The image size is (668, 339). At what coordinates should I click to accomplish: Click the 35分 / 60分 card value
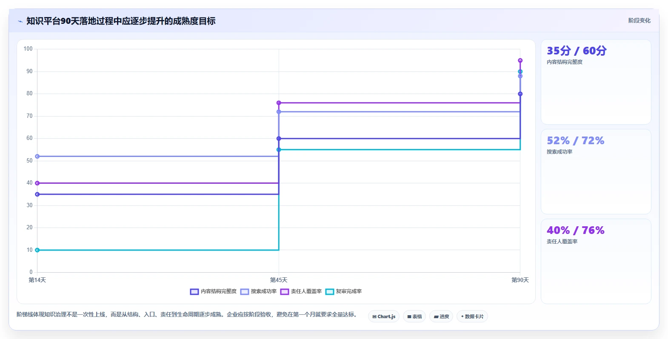(577, 51)
